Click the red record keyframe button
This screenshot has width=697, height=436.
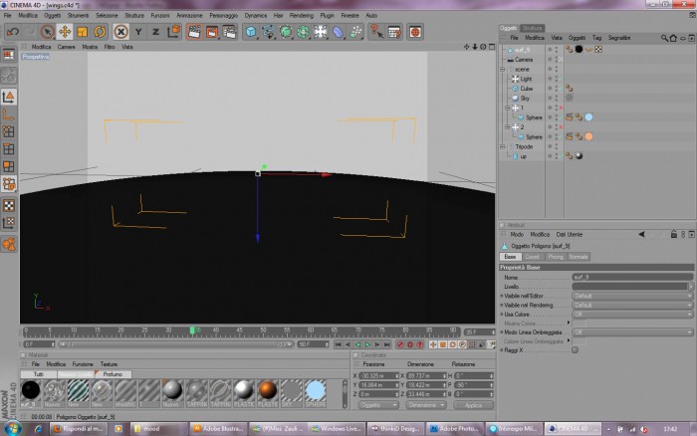(399, 344)
